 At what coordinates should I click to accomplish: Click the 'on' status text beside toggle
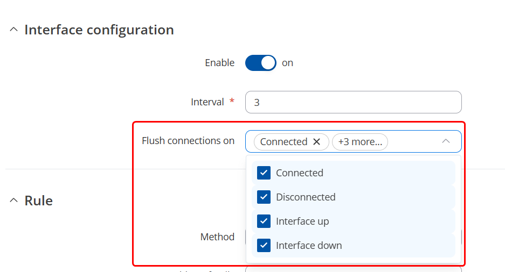287,63
